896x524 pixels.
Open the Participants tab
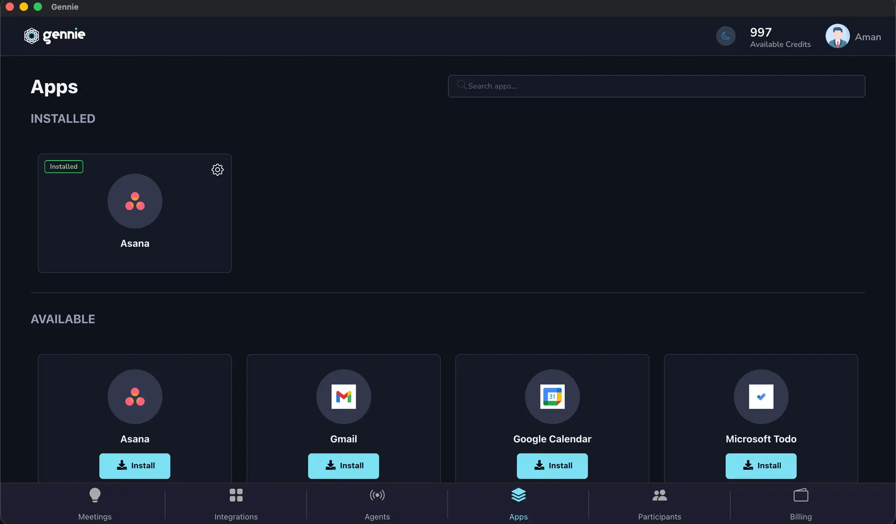pos(659,504)
